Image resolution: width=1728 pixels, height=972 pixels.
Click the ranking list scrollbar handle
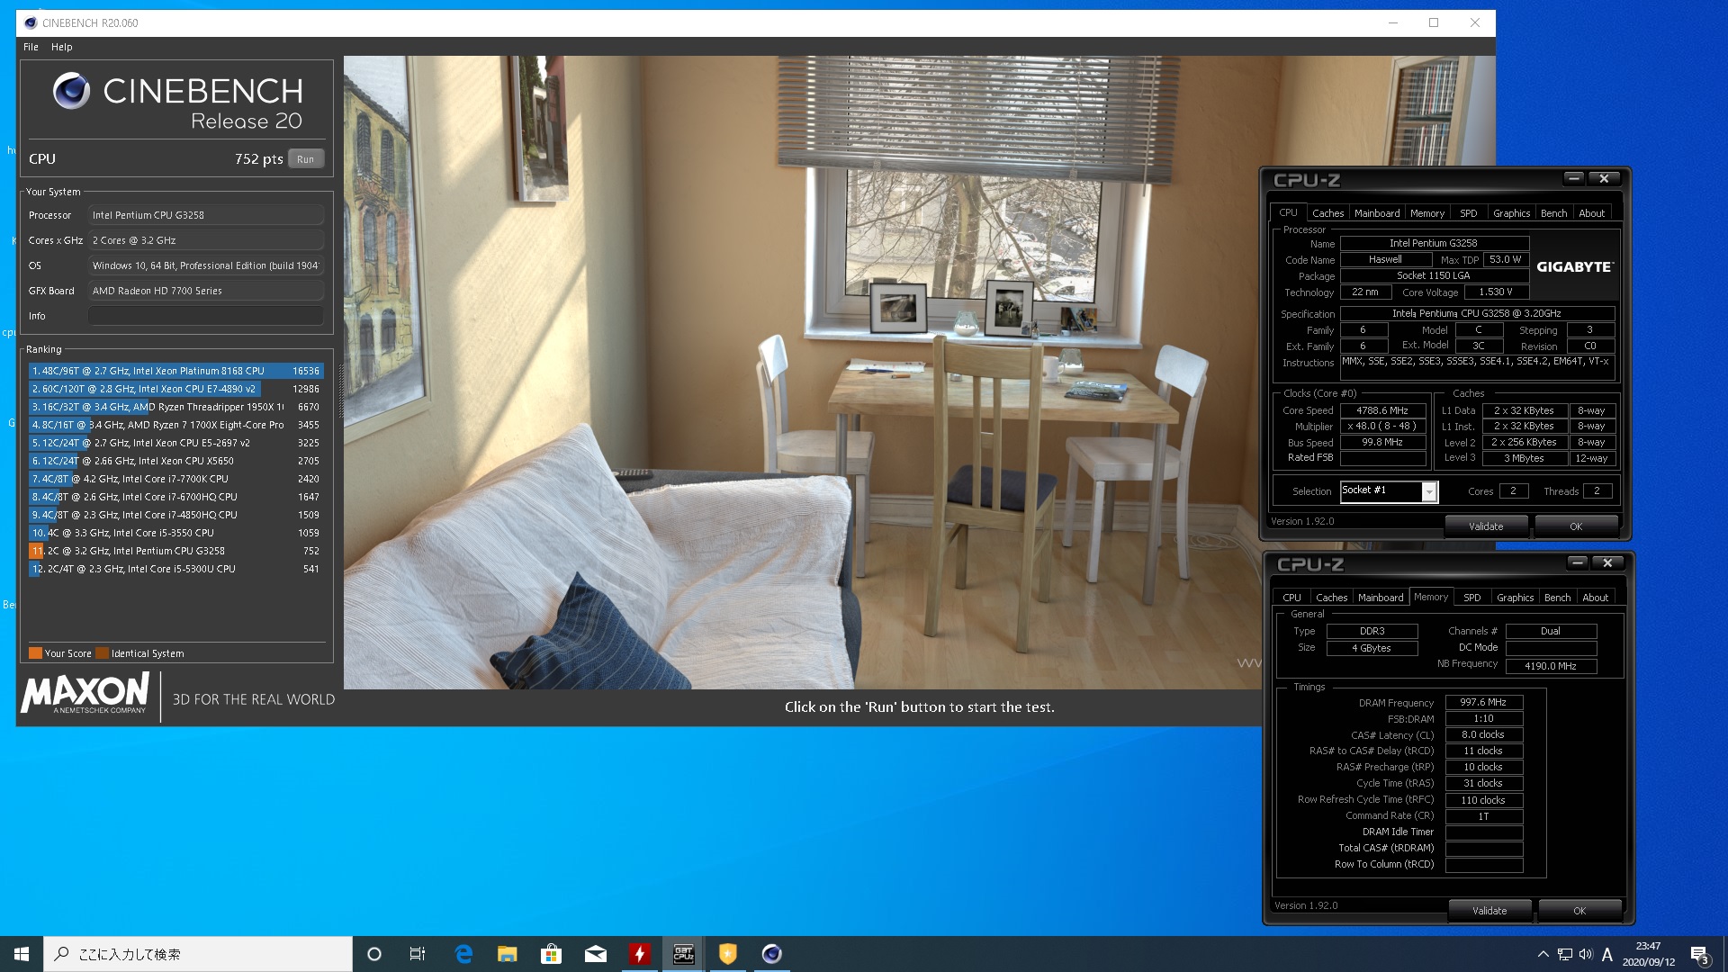(340, 390)
